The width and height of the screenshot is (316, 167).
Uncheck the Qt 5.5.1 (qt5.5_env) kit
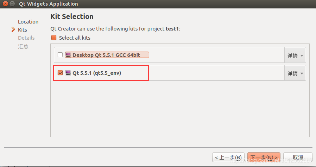[x=60, y=73]
